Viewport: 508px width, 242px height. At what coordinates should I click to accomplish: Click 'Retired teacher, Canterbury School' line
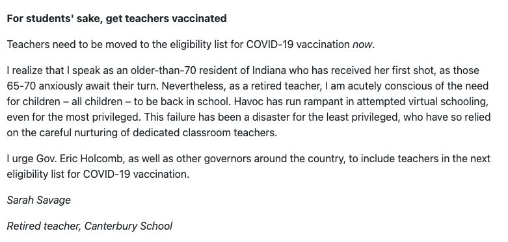click(x=89, y=226)
